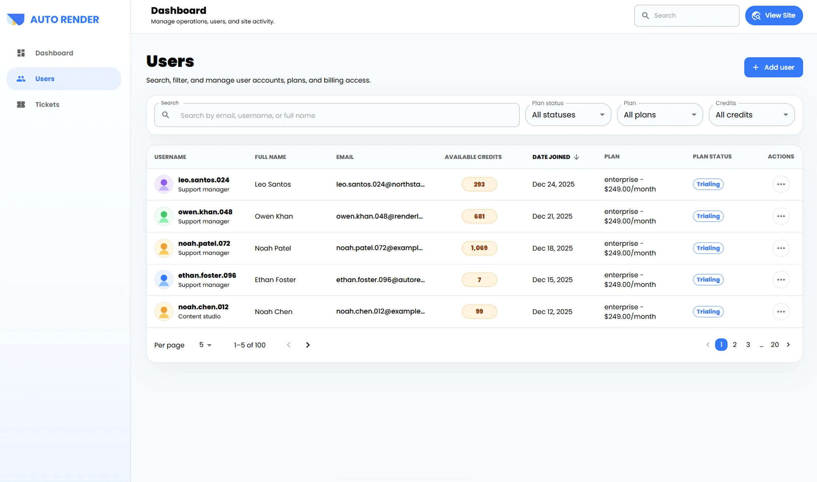Click the Date Joined sort arrow icon
Viewport: 817px width, 482px height.
point(576,157)
